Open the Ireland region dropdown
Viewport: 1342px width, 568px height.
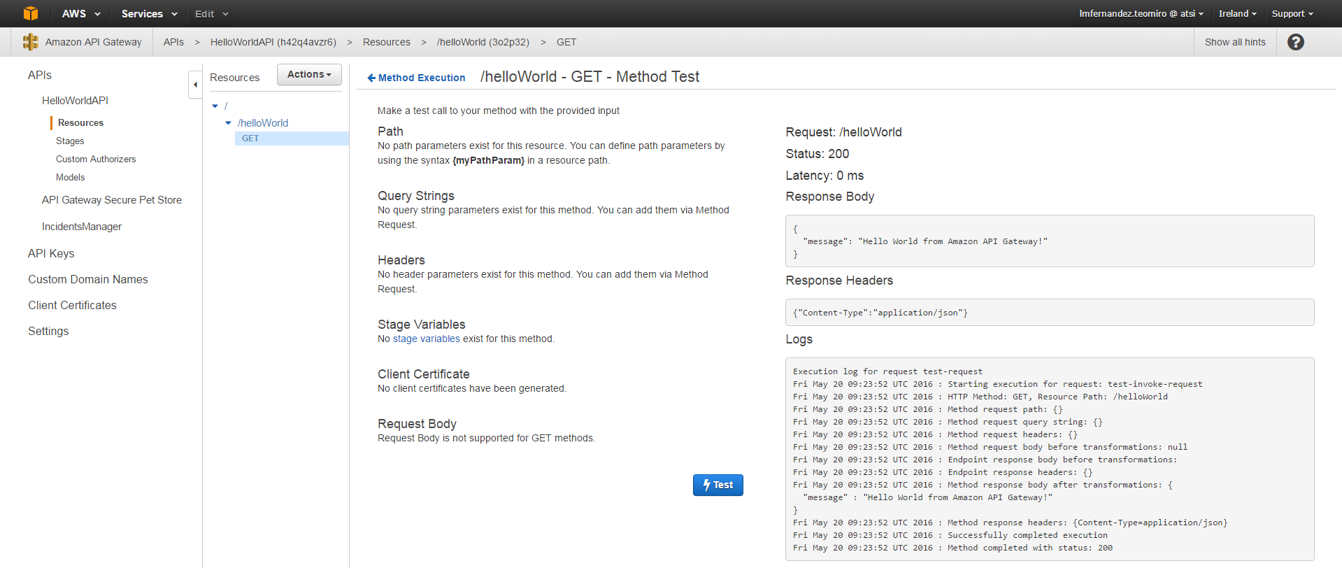pyautogui.click(x=1237, y=13)
